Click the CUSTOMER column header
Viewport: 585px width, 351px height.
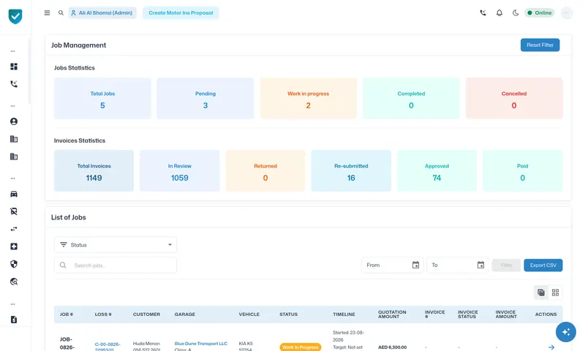click(147, 314)
